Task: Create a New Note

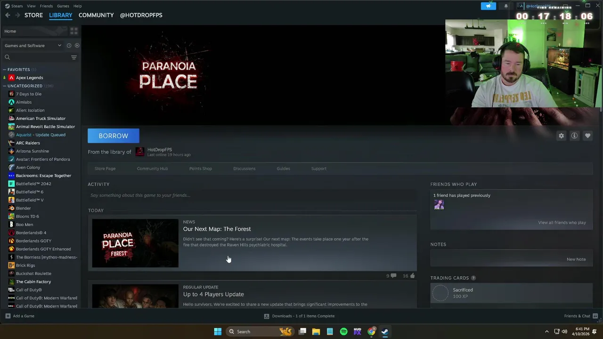Action: point(576,259)
